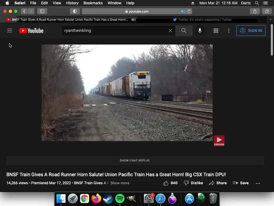The height and width of the screenshot is (206, 274).
Task: Expand description with Show more
Action: tap(120, 183)
